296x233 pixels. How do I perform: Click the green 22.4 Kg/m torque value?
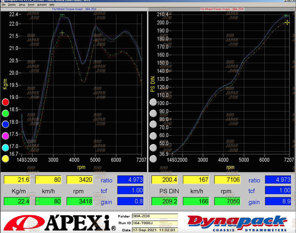[17, 201]
